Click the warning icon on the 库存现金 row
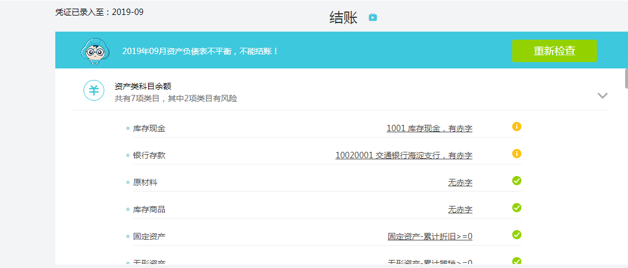 517,127
